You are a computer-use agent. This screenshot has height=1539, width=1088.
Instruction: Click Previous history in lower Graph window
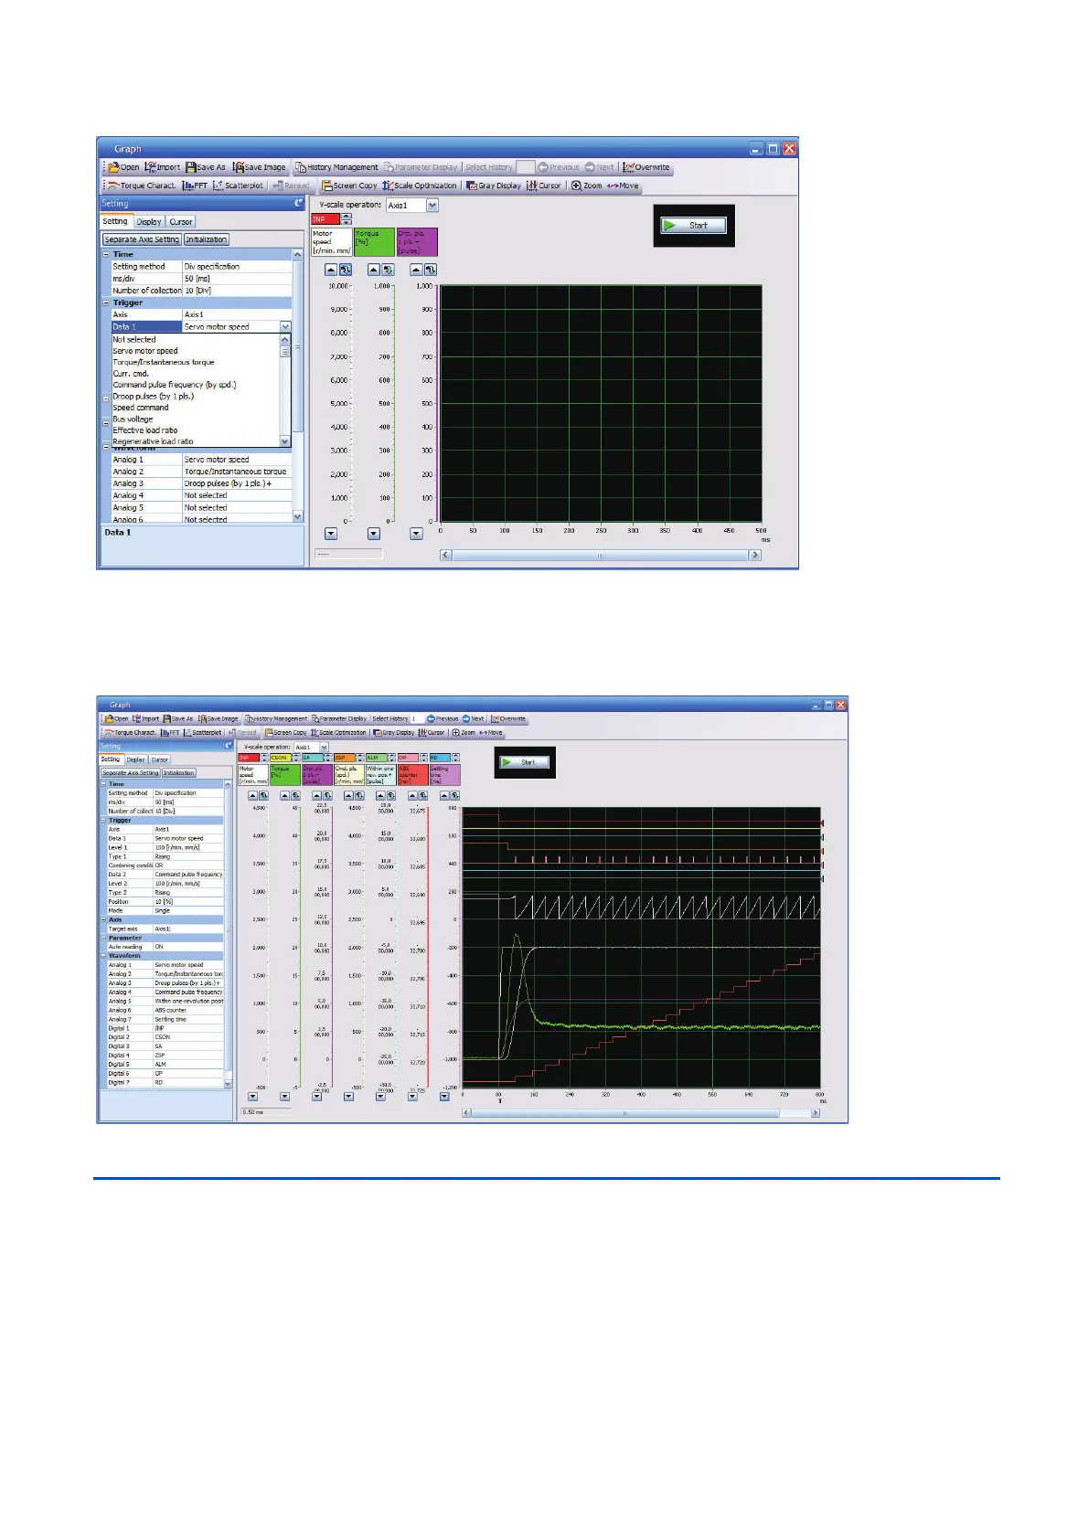pyautogui.click(x=443, y=719)
